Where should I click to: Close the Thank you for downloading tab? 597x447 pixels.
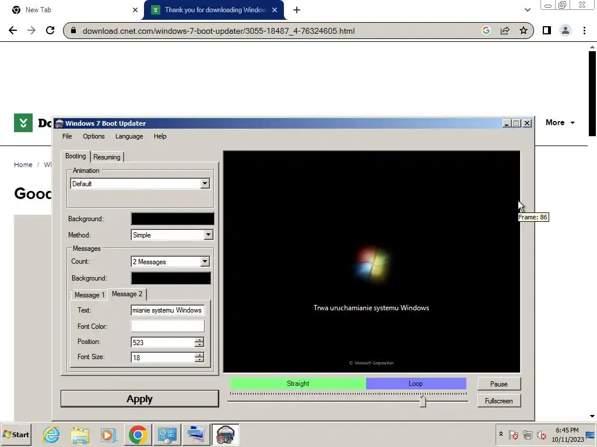[x=275, y=10]
